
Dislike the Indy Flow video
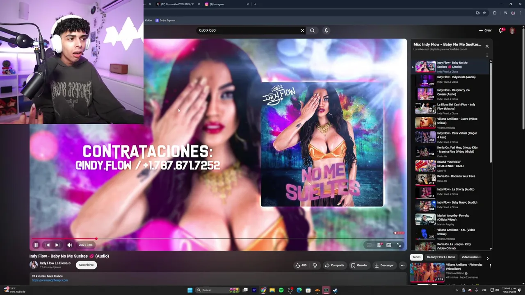coord(315,265)
